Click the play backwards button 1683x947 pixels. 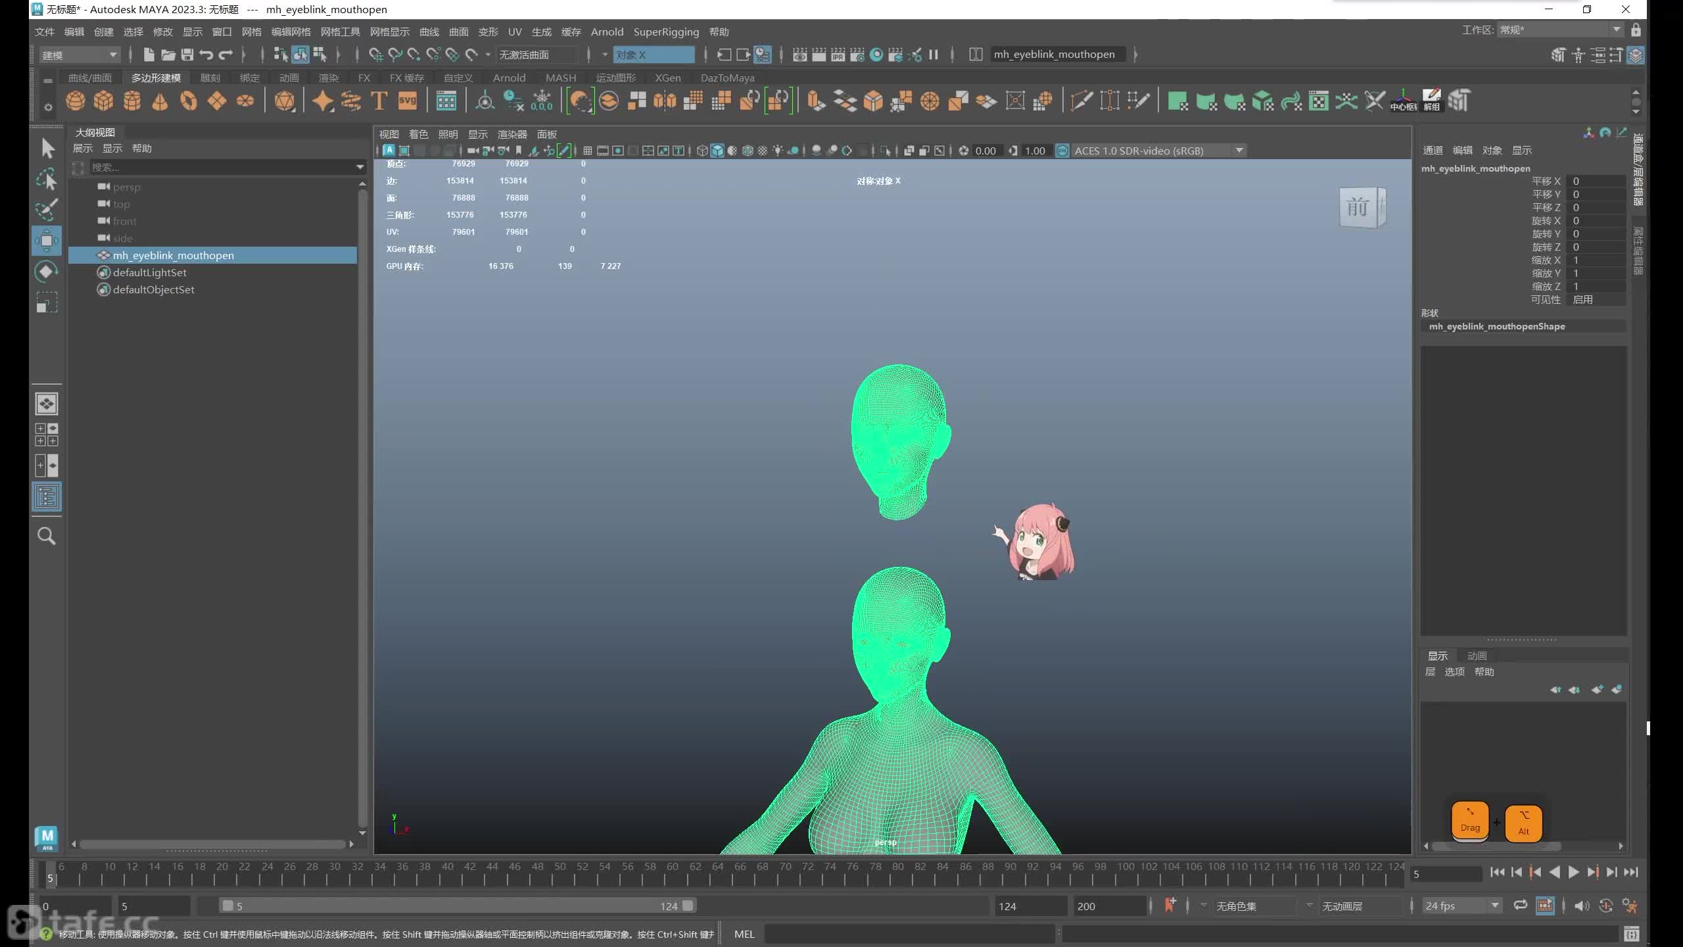pyautogui.click(x=1554, y=872)
